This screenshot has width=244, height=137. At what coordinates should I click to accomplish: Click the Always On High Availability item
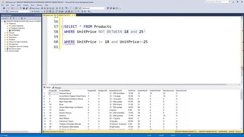pos(18,42)
